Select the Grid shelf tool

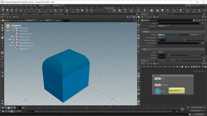21,11
